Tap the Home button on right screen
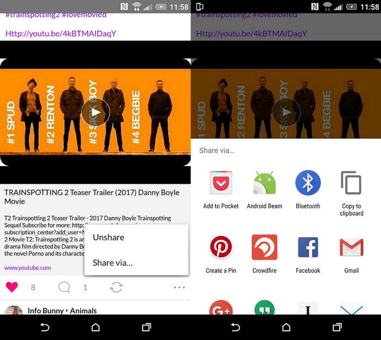The height and width of the screenshot is (340, 381). (x=286, y=327)
